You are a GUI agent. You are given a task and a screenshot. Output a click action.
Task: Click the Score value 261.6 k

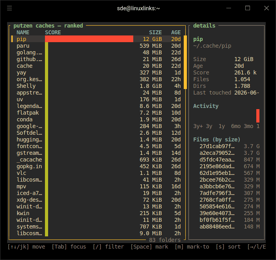(245, 72)
